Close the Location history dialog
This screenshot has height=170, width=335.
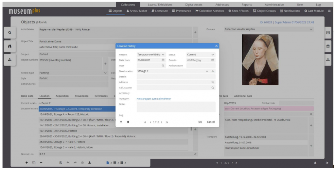coord(216,46)
